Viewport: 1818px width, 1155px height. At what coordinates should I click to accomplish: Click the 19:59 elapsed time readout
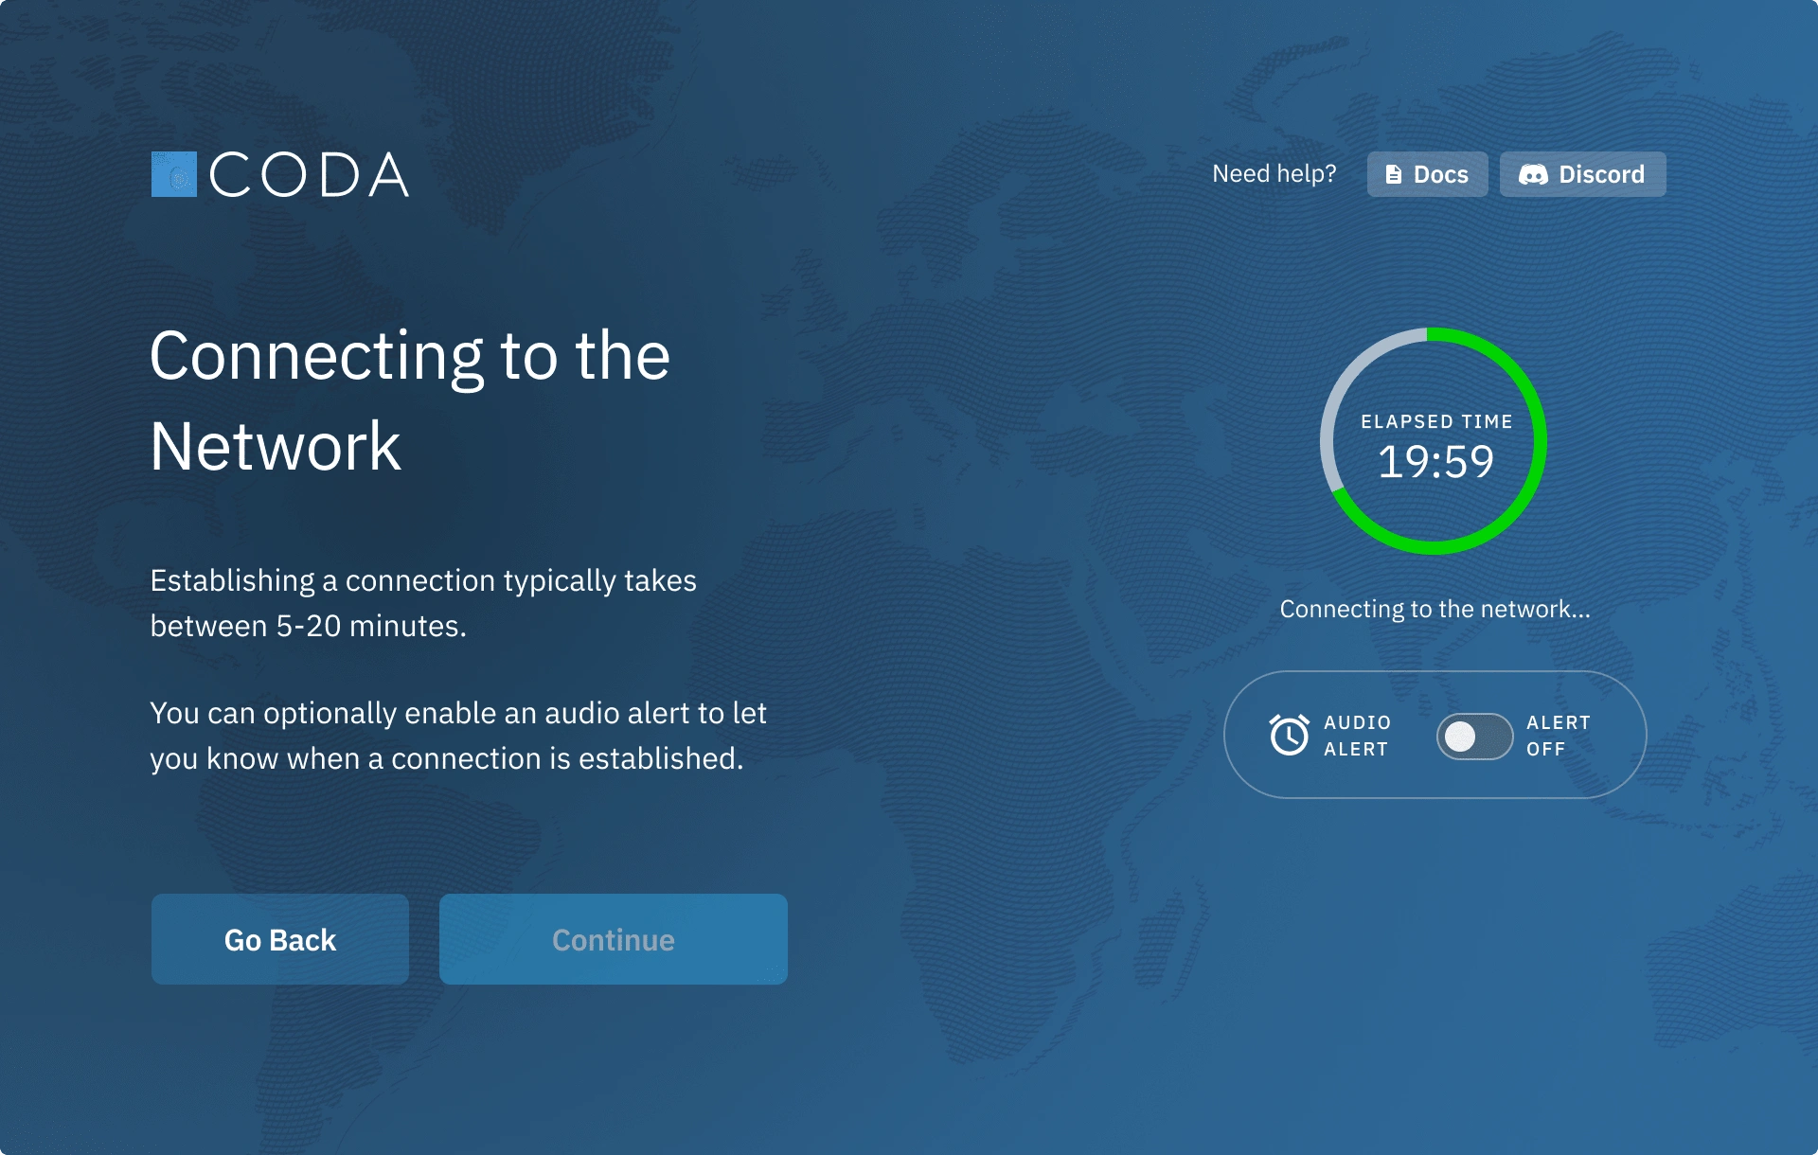(x=1435, y=462)
